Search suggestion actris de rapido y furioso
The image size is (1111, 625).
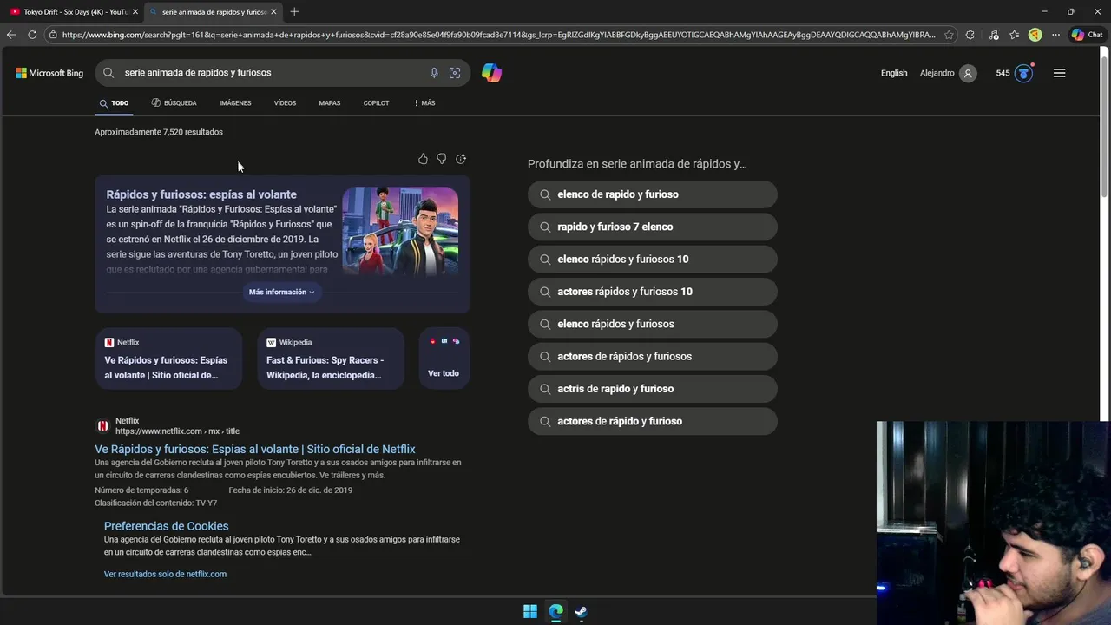[653, 389]
